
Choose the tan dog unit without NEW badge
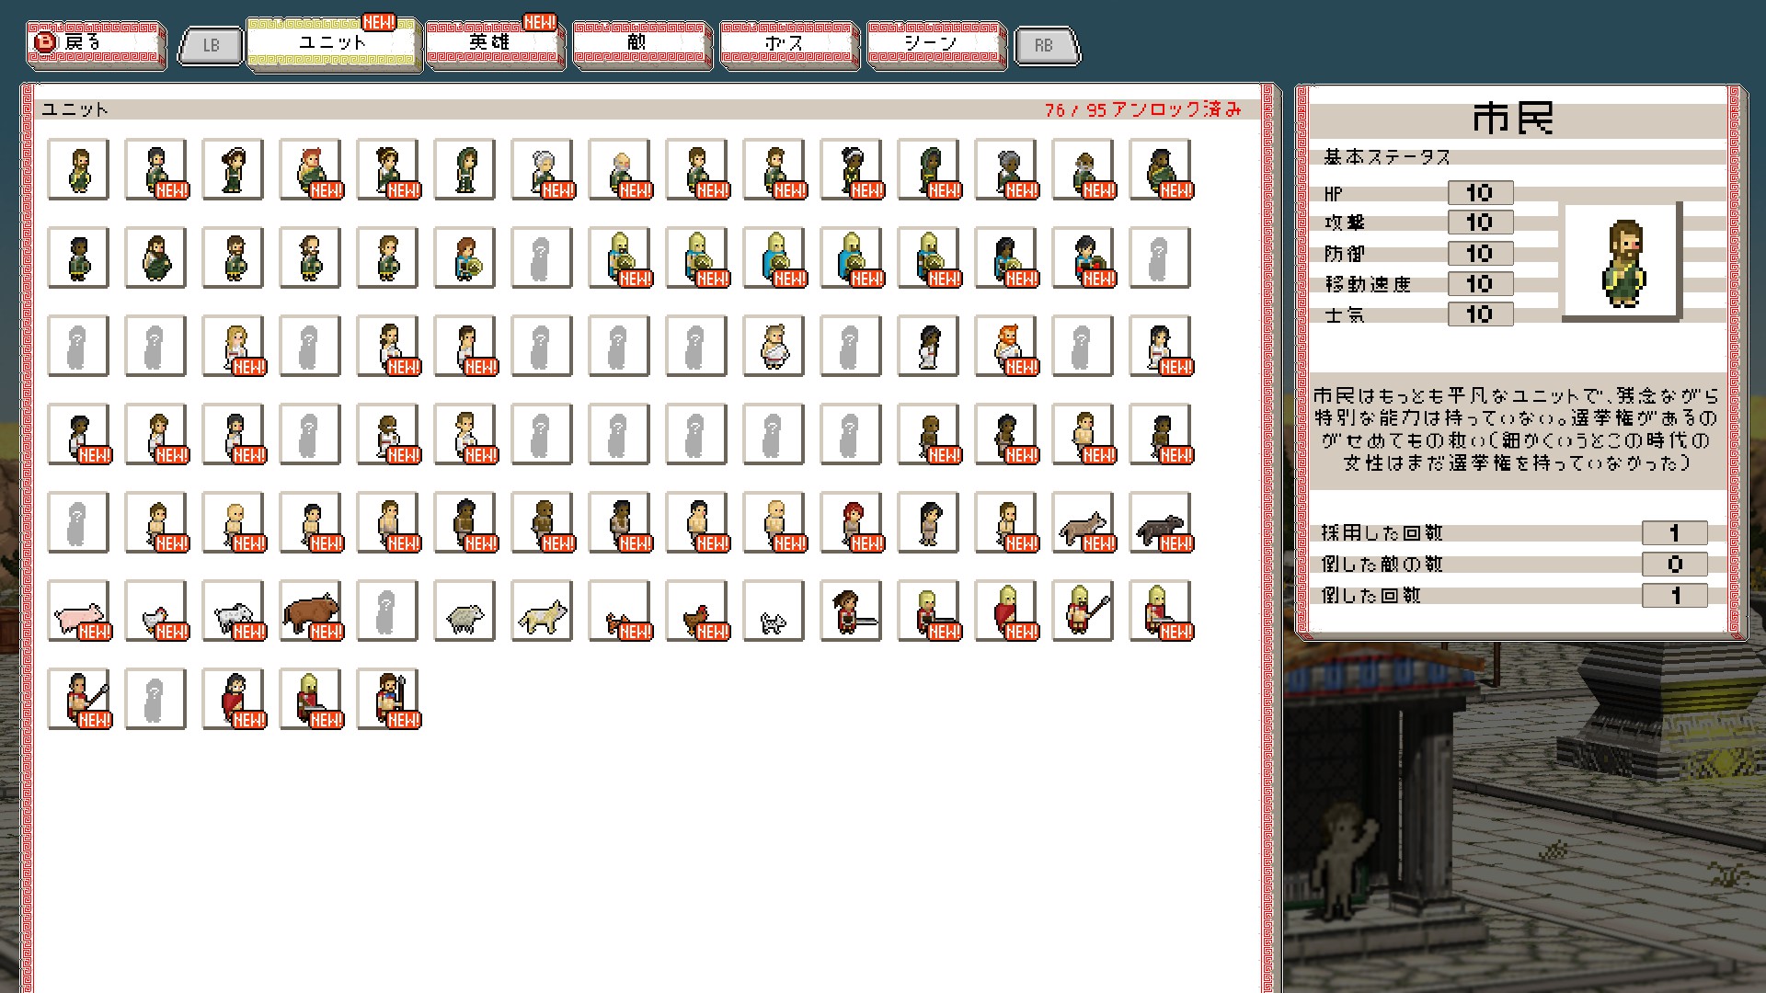(x=541, y=611)
